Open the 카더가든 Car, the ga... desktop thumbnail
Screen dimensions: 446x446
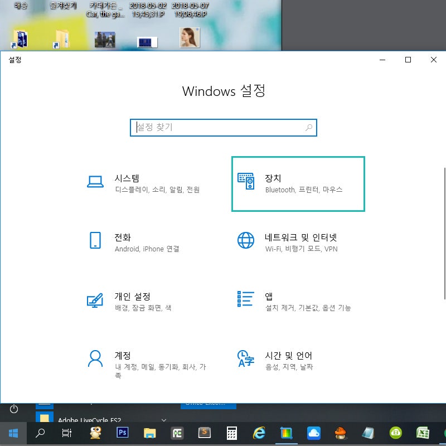[x=105, y=39]
